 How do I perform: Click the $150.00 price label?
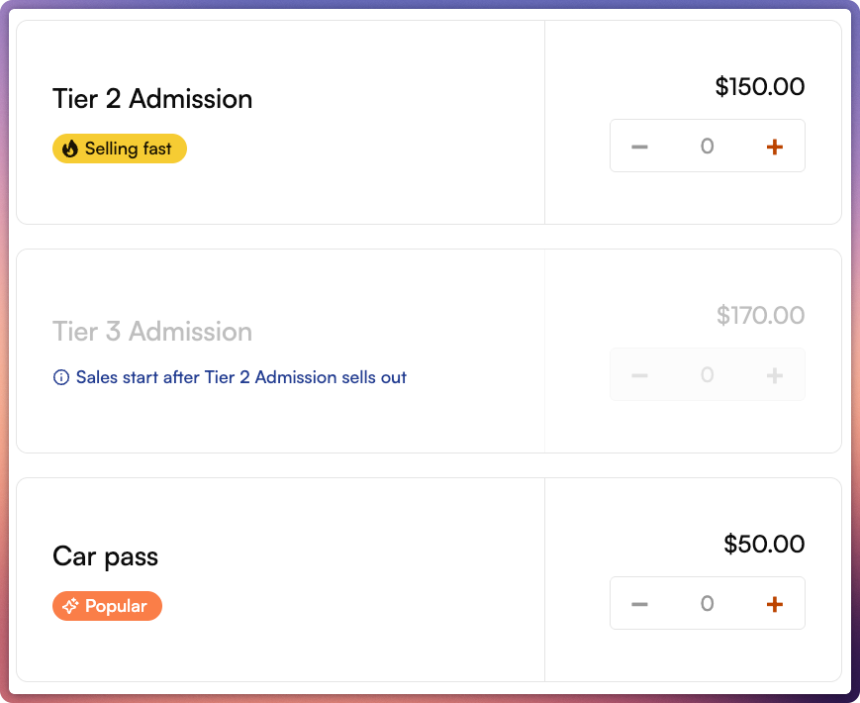click(x=760, y=87)
